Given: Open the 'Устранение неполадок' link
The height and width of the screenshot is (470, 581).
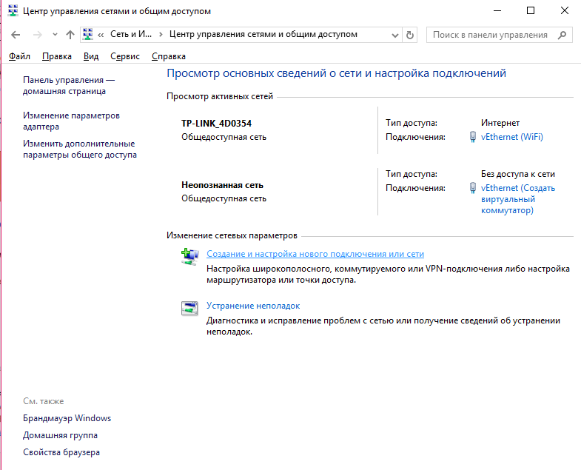Looking at the screenshot, I should pos(253,306).
